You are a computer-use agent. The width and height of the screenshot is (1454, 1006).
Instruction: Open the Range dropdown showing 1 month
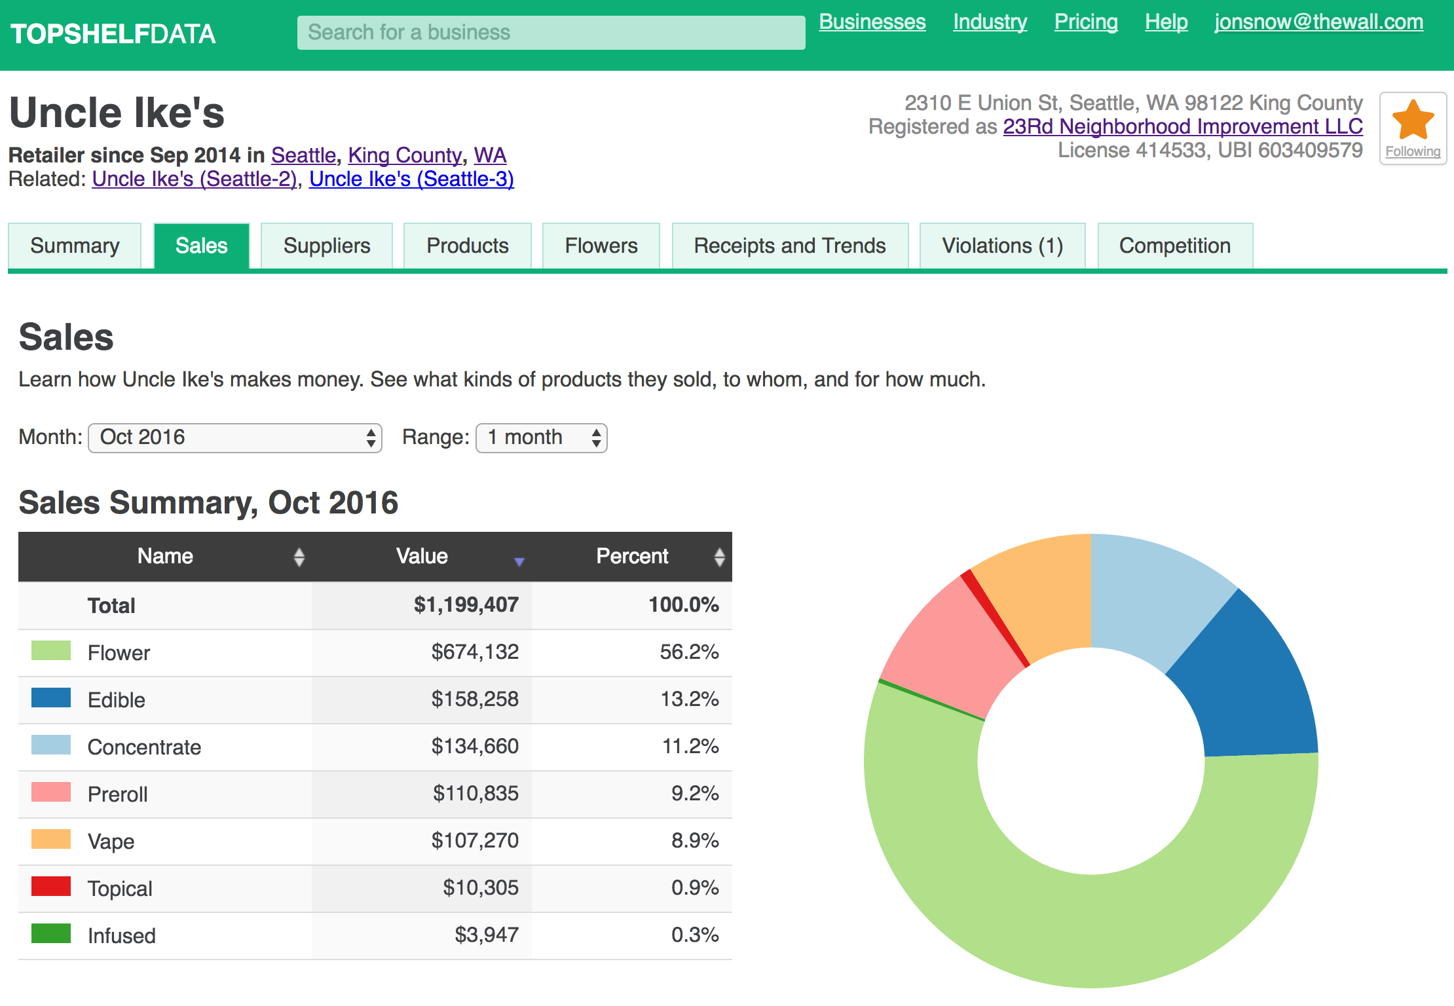tap(541, 438)
